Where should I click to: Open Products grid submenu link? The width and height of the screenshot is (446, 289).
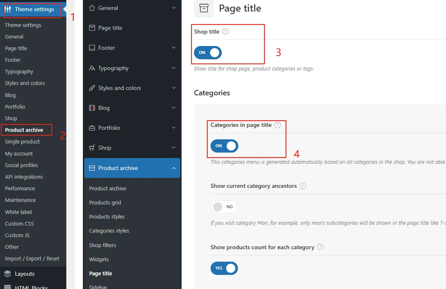(105, 202)
